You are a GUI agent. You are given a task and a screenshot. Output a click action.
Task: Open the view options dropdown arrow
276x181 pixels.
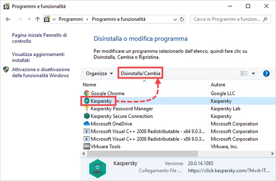click(253, 73)
